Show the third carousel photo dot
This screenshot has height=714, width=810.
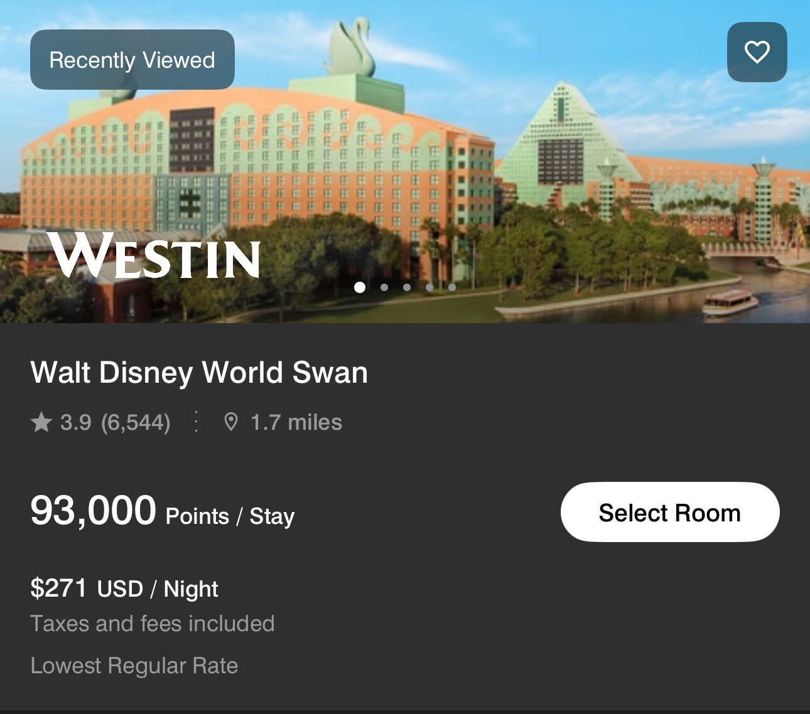[407, 287]
